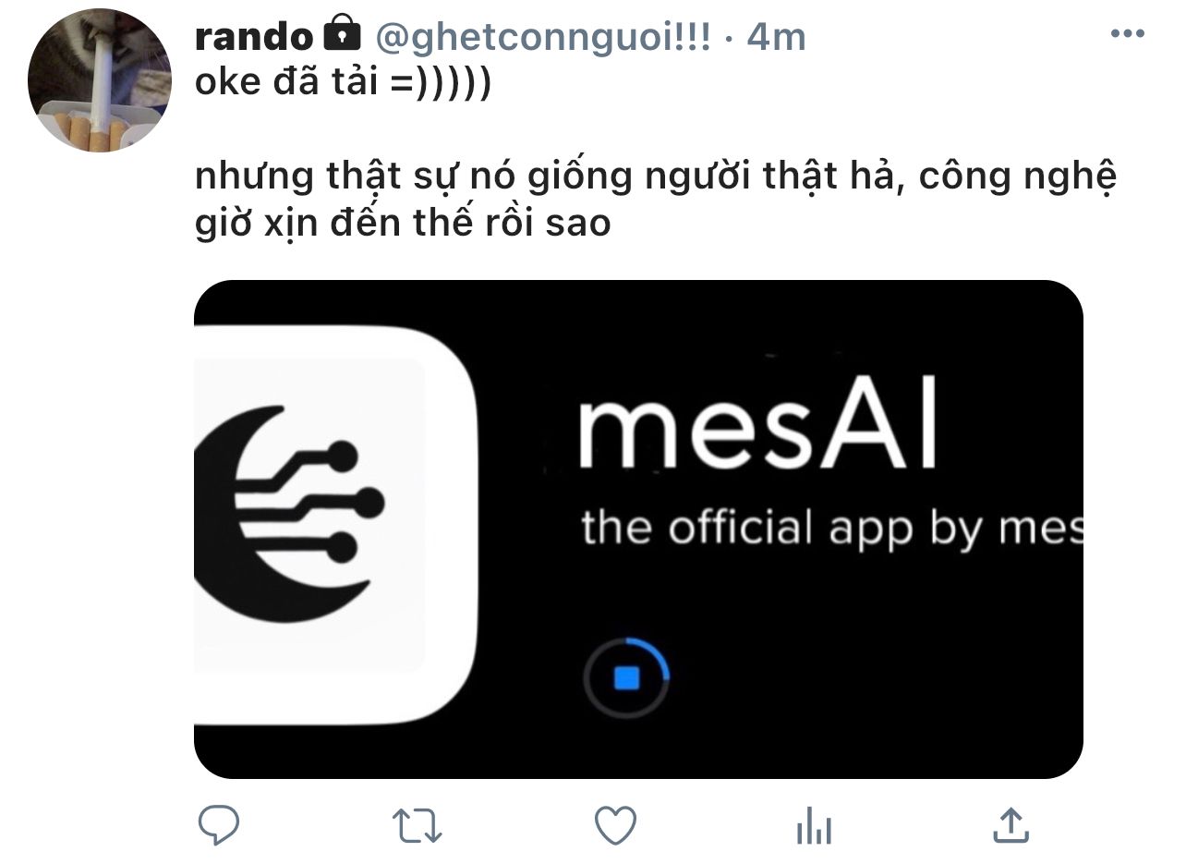This screenshot has width=1186, height=864.
Task: Stop download with the blue square button
Action: [627, 678]
